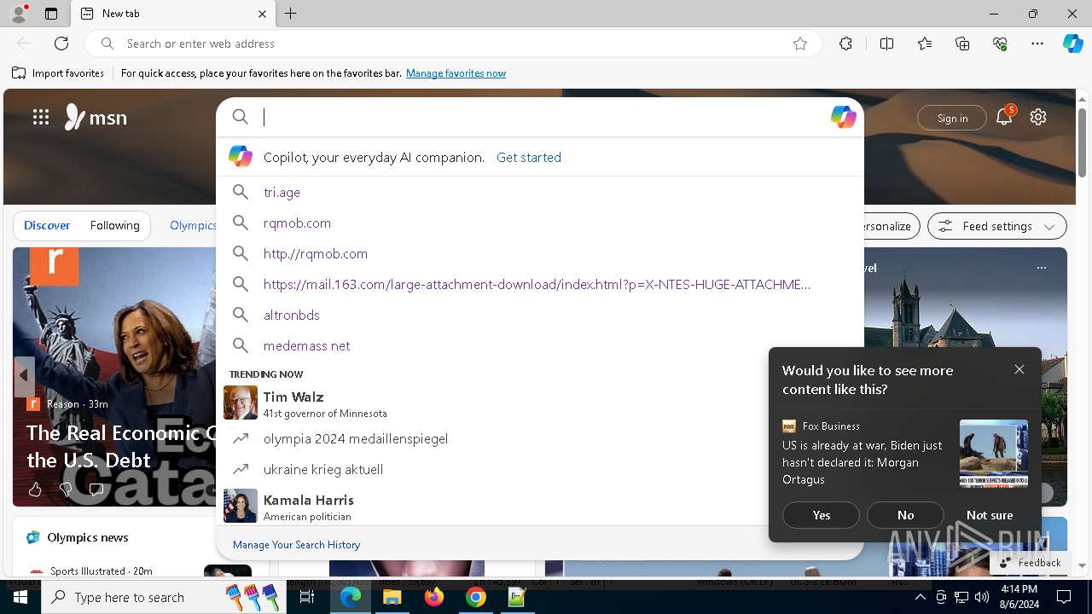Screen dimensions: 1092x614
Task: Toggle split screen view icon
Action: [886, 43]
